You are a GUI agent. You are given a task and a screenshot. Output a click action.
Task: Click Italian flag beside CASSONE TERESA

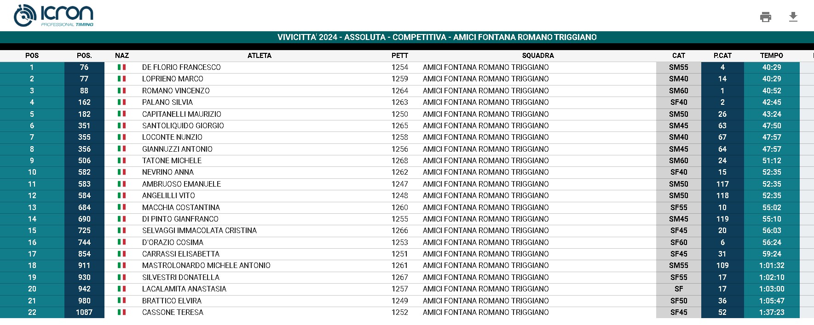[121, 312]
